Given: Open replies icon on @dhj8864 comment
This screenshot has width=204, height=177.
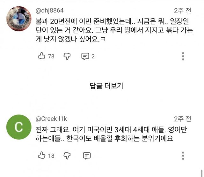Looking at the screenshot, I should click(x=85, y=56).
